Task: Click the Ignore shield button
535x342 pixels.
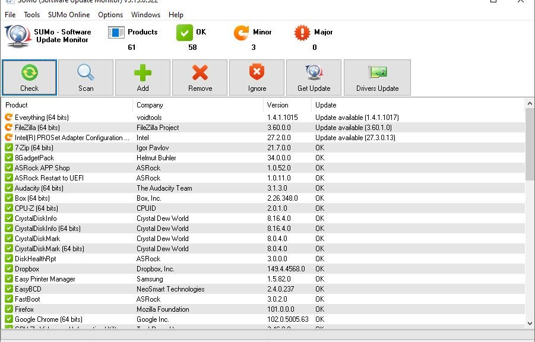Action: coord(257,77)
